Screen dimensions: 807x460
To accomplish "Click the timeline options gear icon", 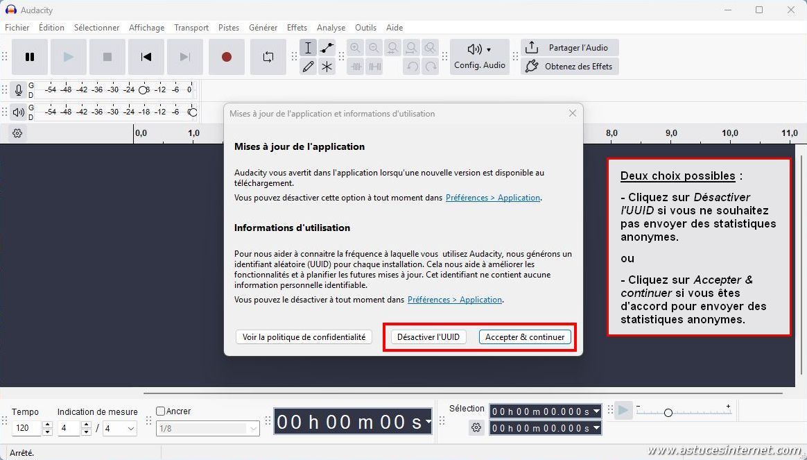I will 18,133.
